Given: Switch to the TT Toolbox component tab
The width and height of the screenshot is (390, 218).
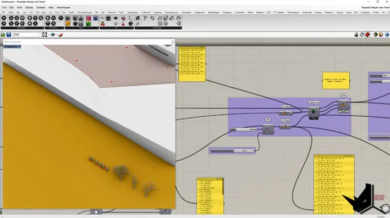Looking at the screenshot, I should pos(279,12).
